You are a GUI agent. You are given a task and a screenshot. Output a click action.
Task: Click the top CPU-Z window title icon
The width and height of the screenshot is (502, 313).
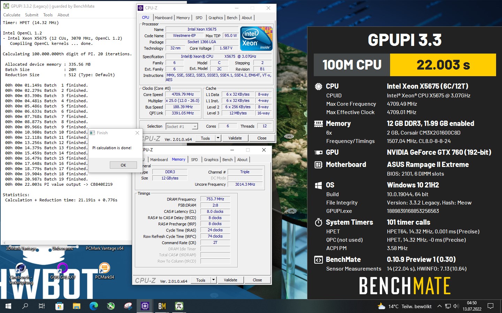coord(140,8)
